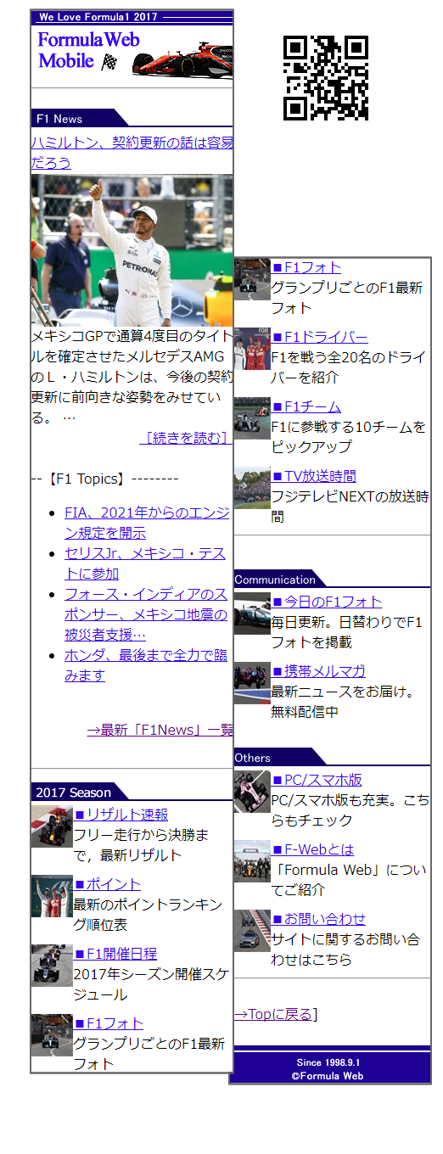Open the ■今日のF1フォト link
Image resolution: width=443 pixels, height=1154 pixels.
pos(327,602)
